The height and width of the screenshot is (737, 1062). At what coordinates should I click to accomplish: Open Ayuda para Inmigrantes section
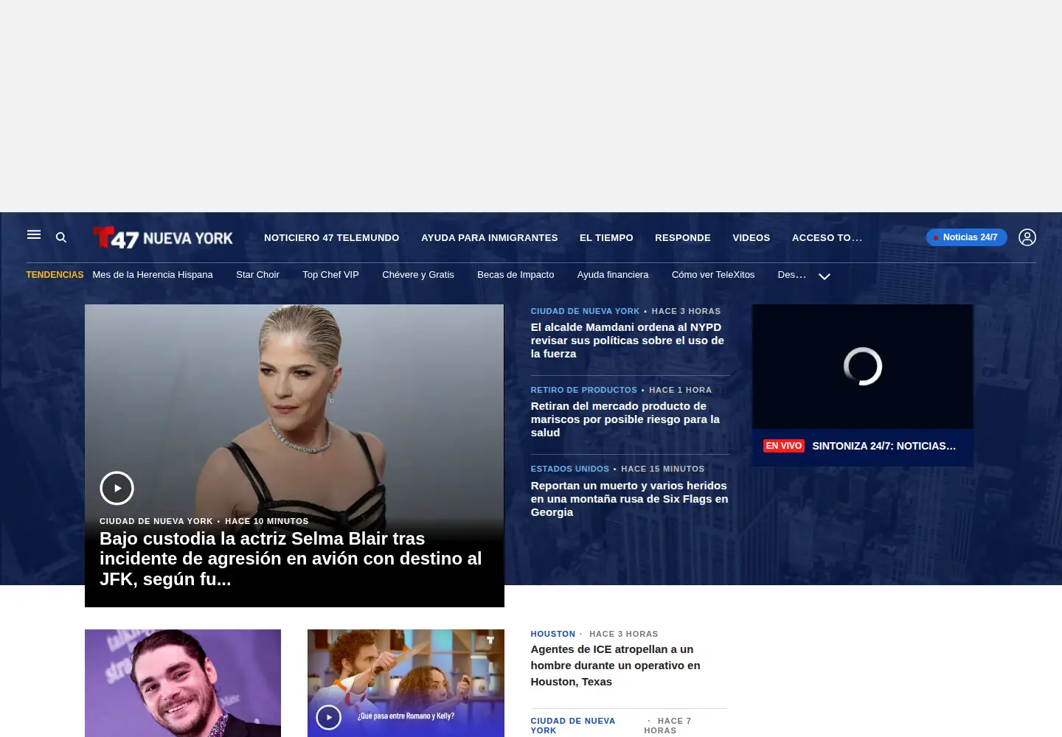(490, 237)
